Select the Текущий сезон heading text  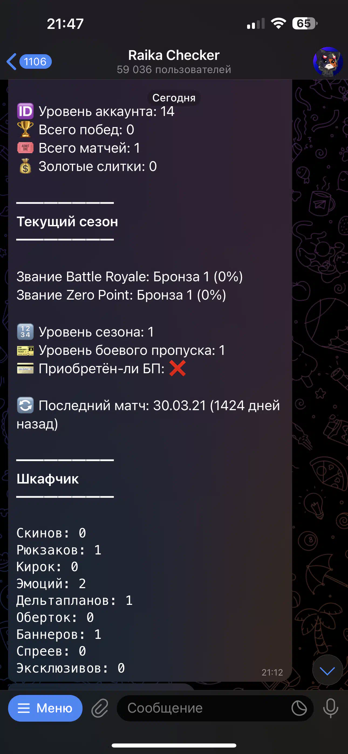click(x=67, y=222)
